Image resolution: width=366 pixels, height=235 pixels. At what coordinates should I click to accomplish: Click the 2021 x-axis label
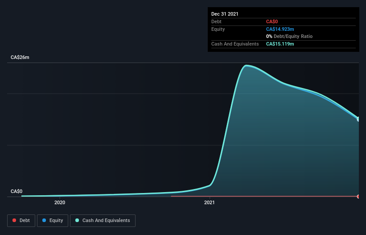210,202
